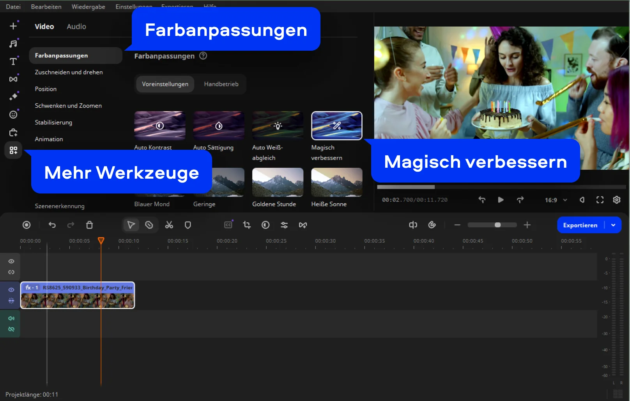Open the Titles tool in the sidebar
This screenshot has width=630, height=401.
click(x=13, y=62)
